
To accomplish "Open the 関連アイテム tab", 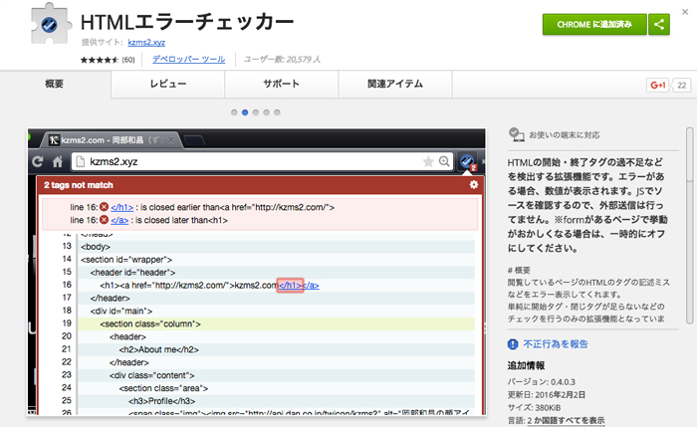I will (395, 84).
